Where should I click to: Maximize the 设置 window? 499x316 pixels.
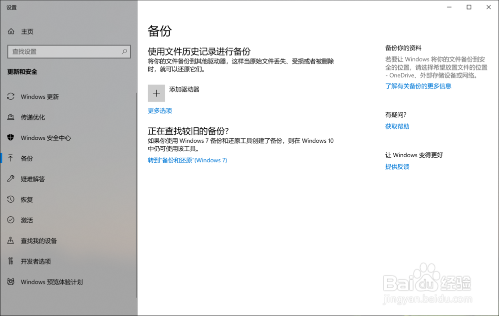click(469, 7)
